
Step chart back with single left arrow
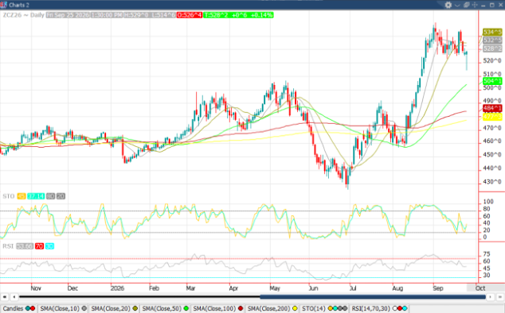coord(14,297)
